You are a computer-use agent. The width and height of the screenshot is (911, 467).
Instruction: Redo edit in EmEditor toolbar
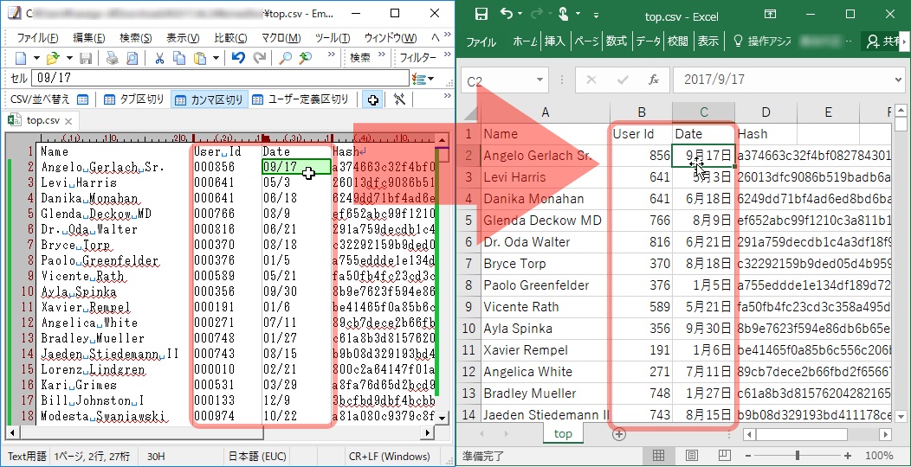[260, 58]
